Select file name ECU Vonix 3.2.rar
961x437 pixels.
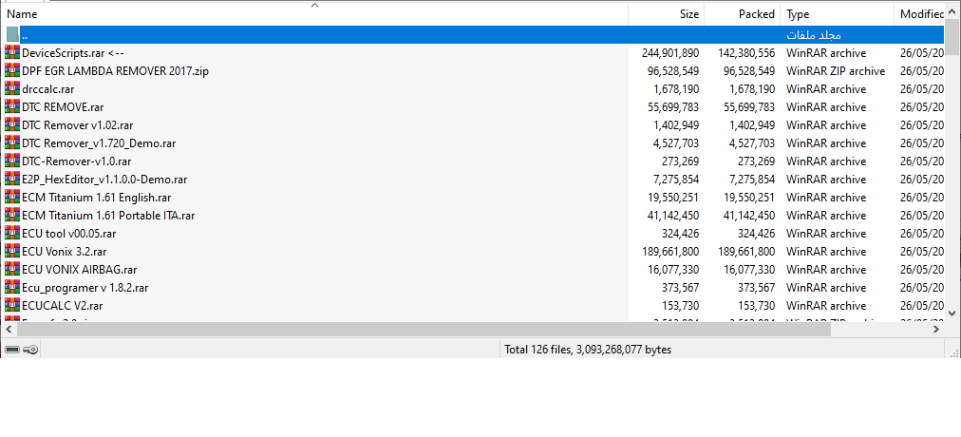click(x=65, y=252)
